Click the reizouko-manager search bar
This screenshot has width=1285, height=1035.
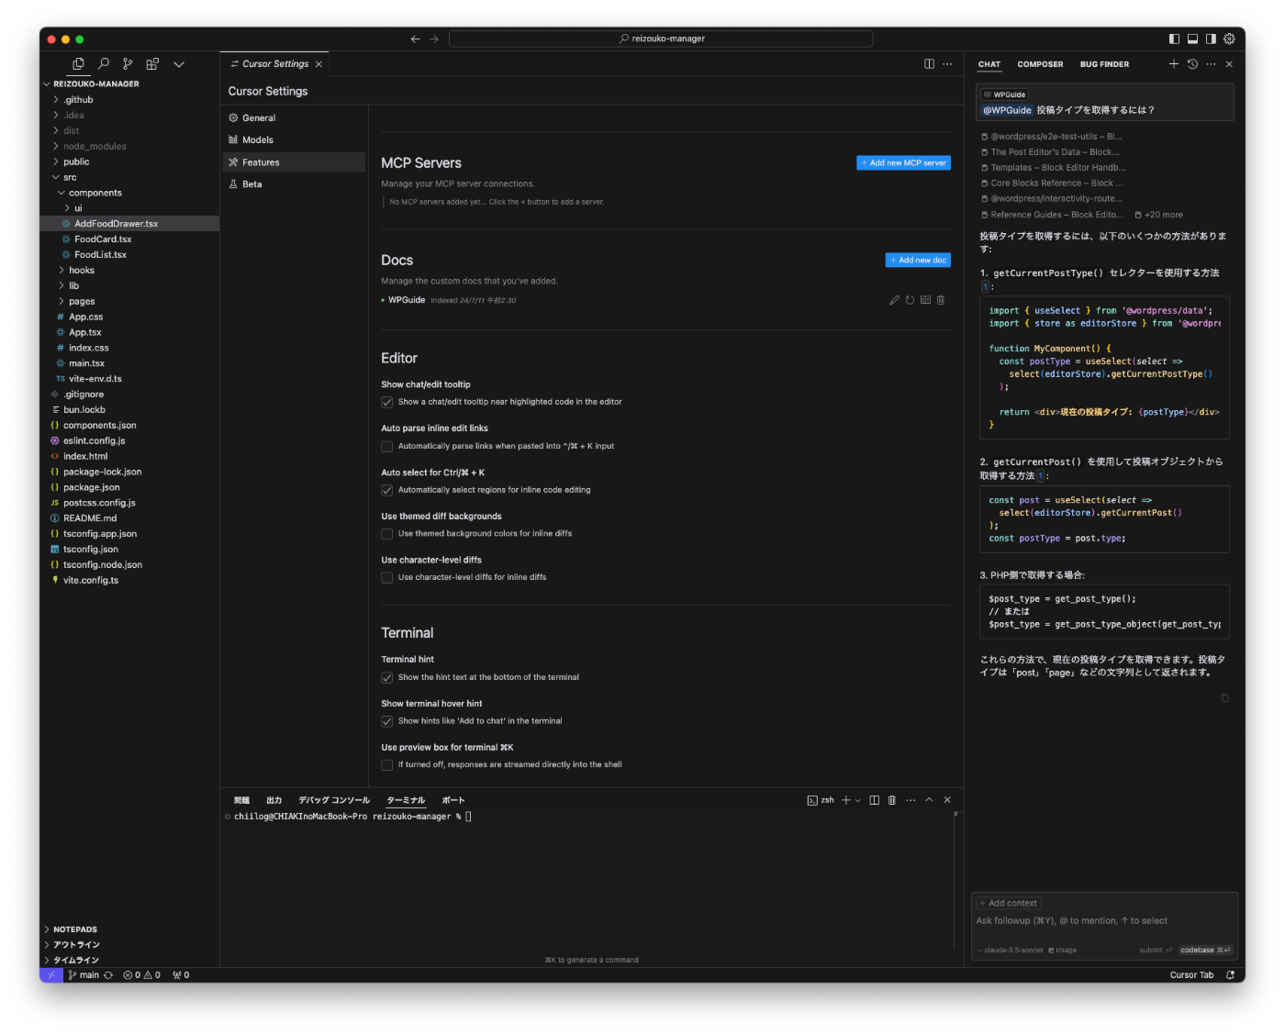pyautogui.click(x=661, y=39)
